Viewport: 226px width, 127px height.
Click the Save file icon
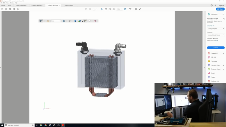click(2, 9)
